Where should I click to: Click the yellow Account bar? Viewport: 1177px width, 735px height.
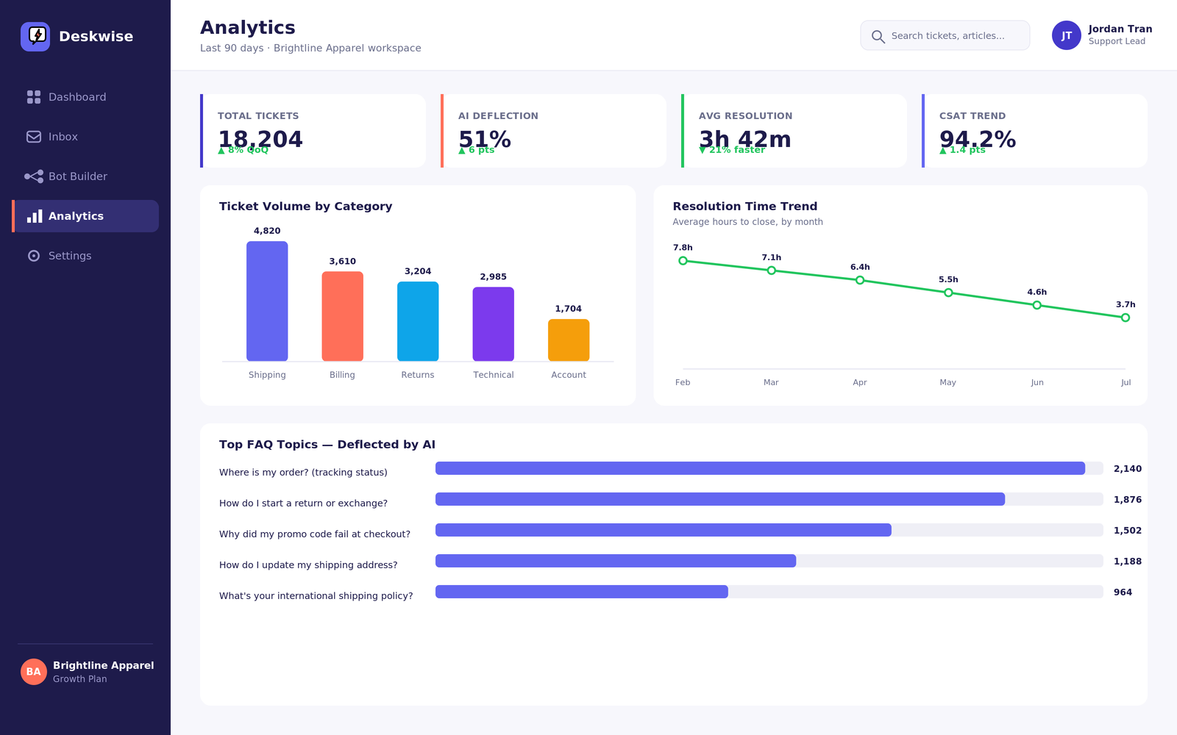click(x=569, y=340)
